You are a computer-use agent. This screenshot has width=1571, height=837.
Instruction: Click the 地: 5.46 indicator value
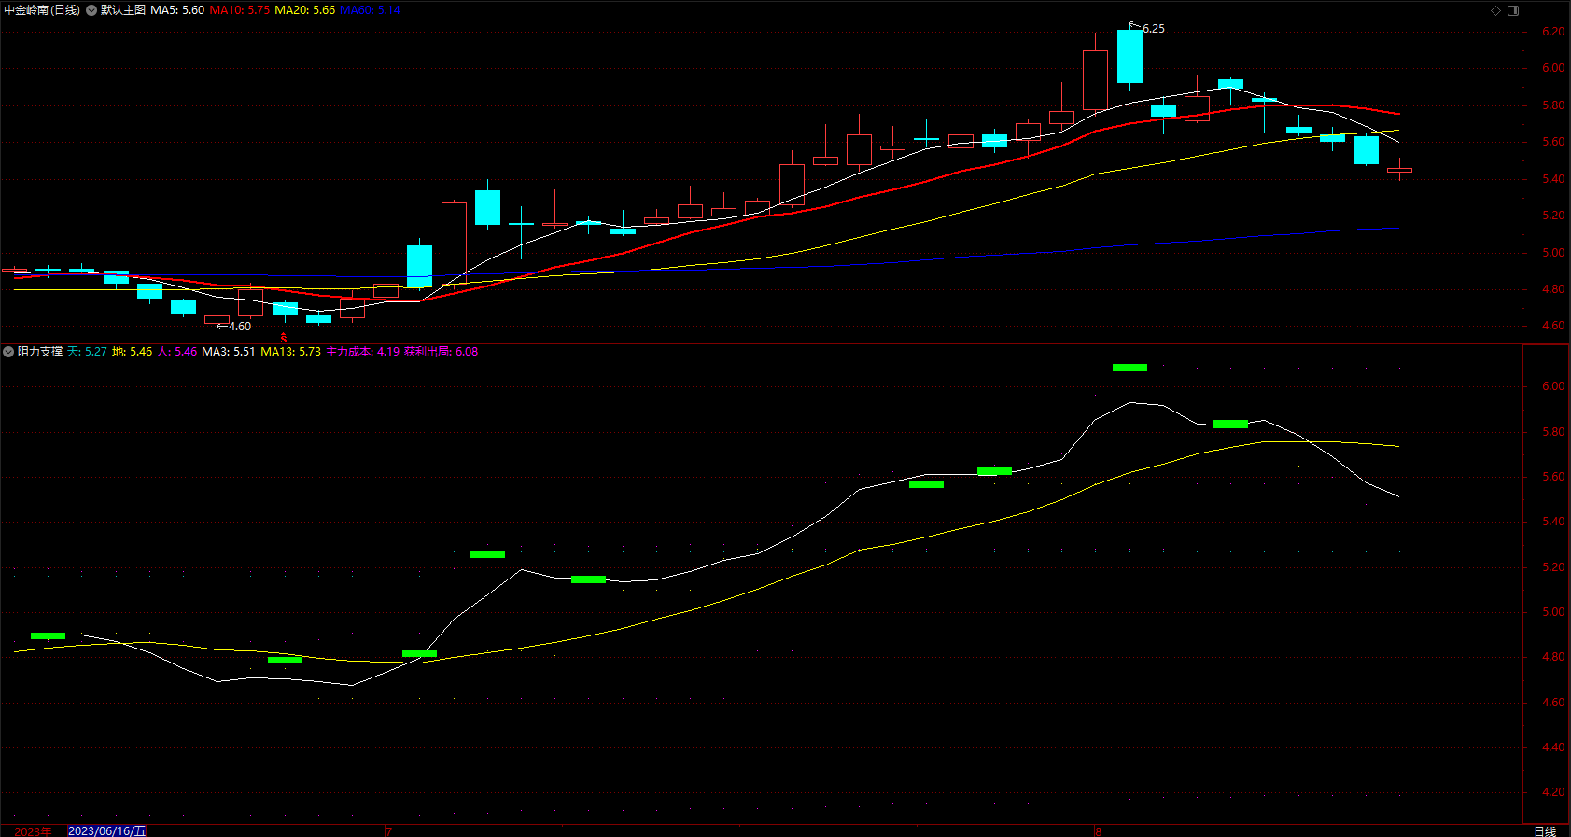[x=132, y=352]
